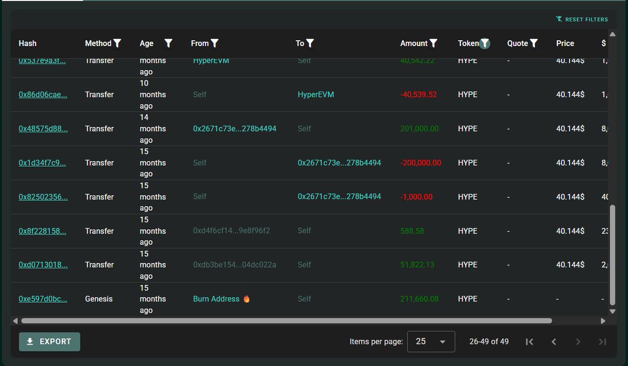Go to the previous page

coord(554,341)
